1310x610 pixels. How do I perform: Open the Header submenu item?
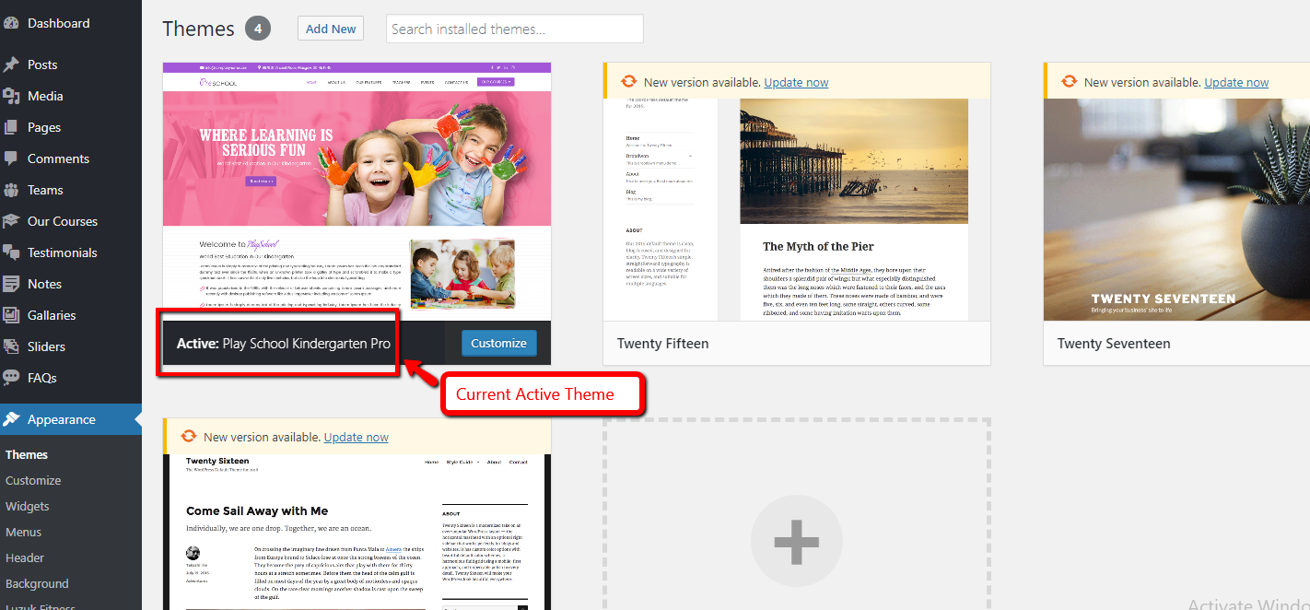click(25, 557)
